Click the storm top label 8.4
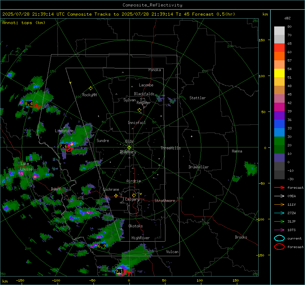The image size is (305, 285). [x=28, y=104]
